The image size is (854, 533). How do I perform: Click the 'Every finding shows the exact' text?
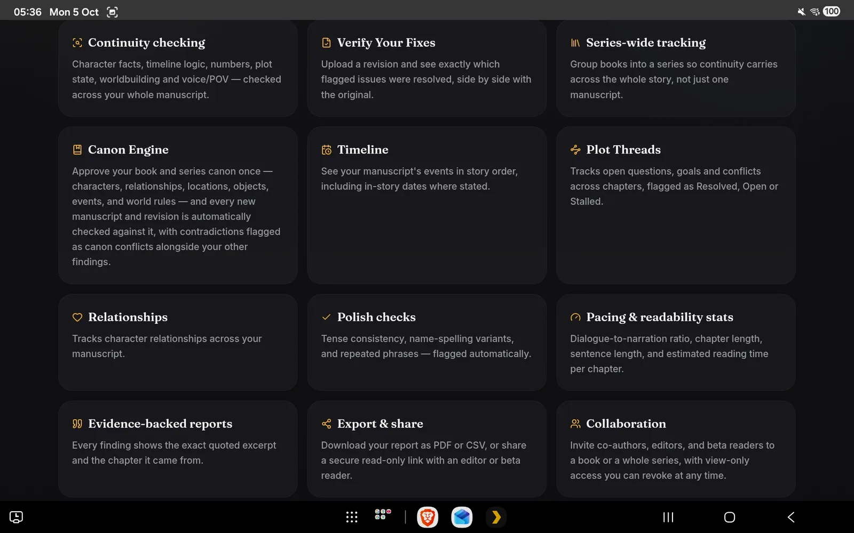(174, 453)
